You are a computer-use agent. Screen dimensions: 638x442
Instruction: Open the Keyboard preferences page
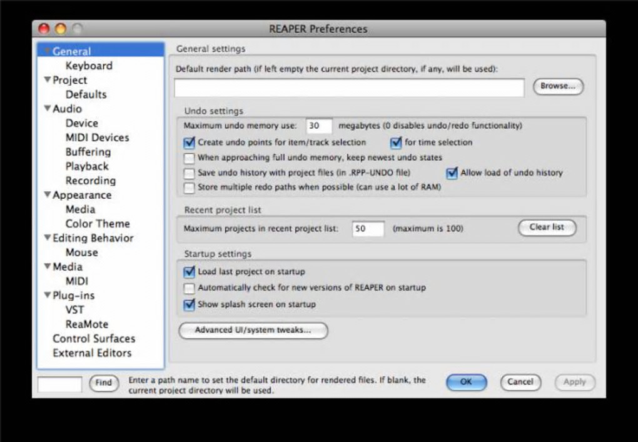(x=89, y=66)
